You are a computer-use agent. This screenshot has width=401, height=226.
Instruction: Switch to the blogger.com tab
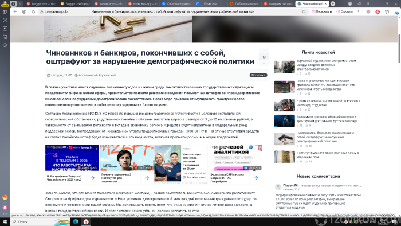pyautogui.click(x=41, y=3)
